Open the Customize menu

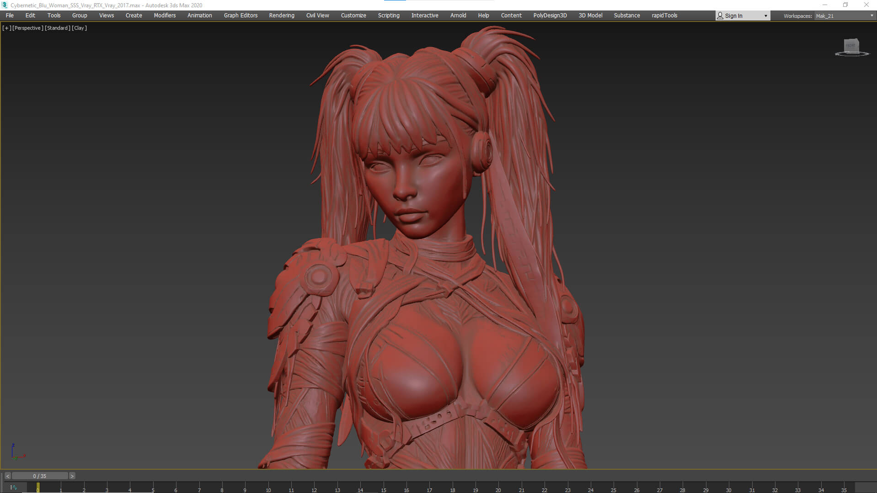click(x=353, y=16)
